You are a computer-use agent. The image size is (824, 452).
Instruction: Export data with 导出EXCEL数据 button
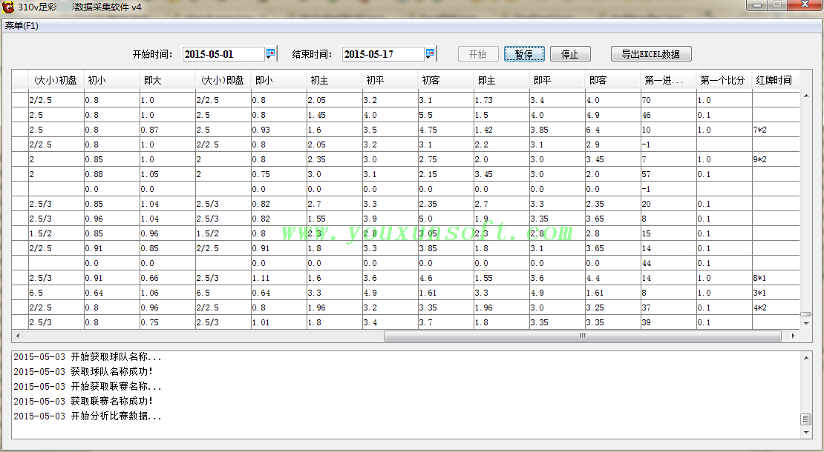[651, 54]
